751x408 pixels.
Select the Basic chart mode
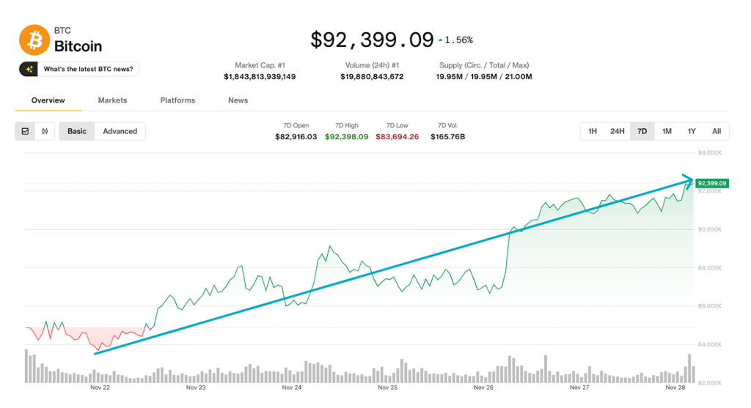coord(77,131)
